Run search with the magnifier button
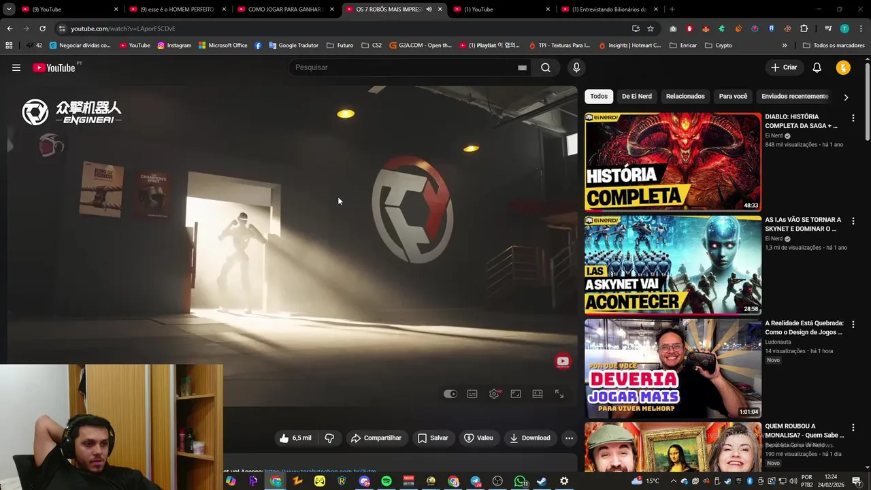Screen dimensions: 871x490 coord(546,67)
